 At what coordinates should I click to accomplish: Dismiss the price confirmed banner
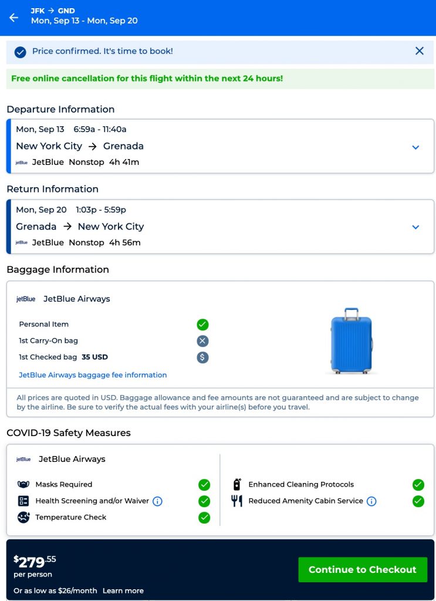click(x=419, y=51)
